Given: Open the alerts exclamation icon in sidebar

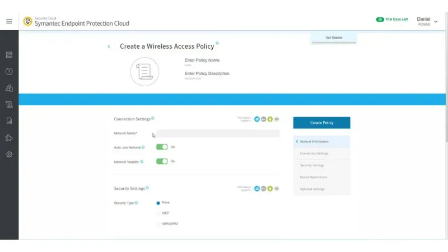Looking at the screenshot, I should pyautogui.click(x=9, y=72).
